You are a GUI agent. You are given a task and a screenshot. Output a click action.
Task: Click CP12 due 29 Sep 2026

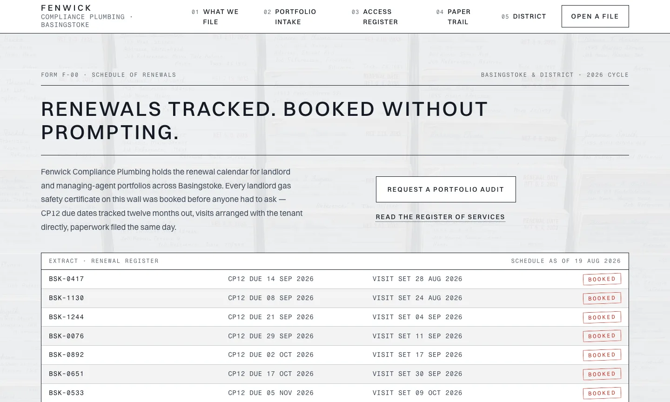click(x=271, y=336)
